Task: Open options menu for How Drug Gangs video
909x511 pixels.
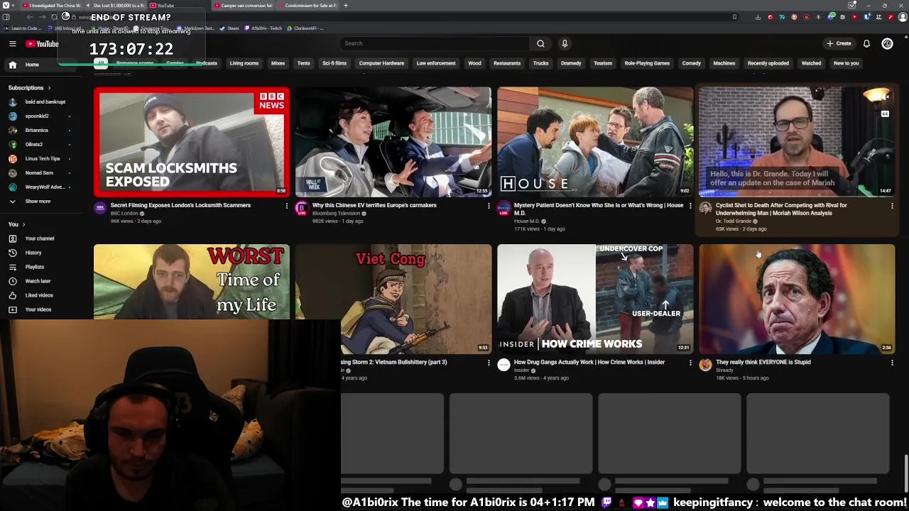Action: [x=690, y=363]
